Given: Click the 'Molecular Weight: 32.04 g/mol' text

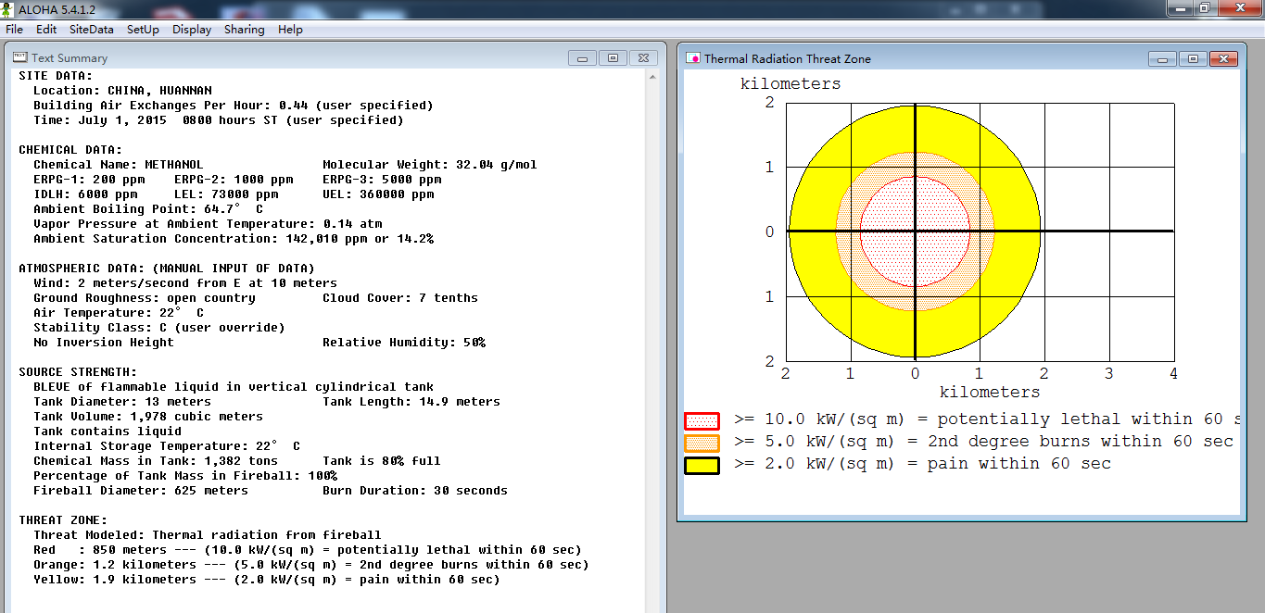Looking at the screenshot, I should 430,165.
